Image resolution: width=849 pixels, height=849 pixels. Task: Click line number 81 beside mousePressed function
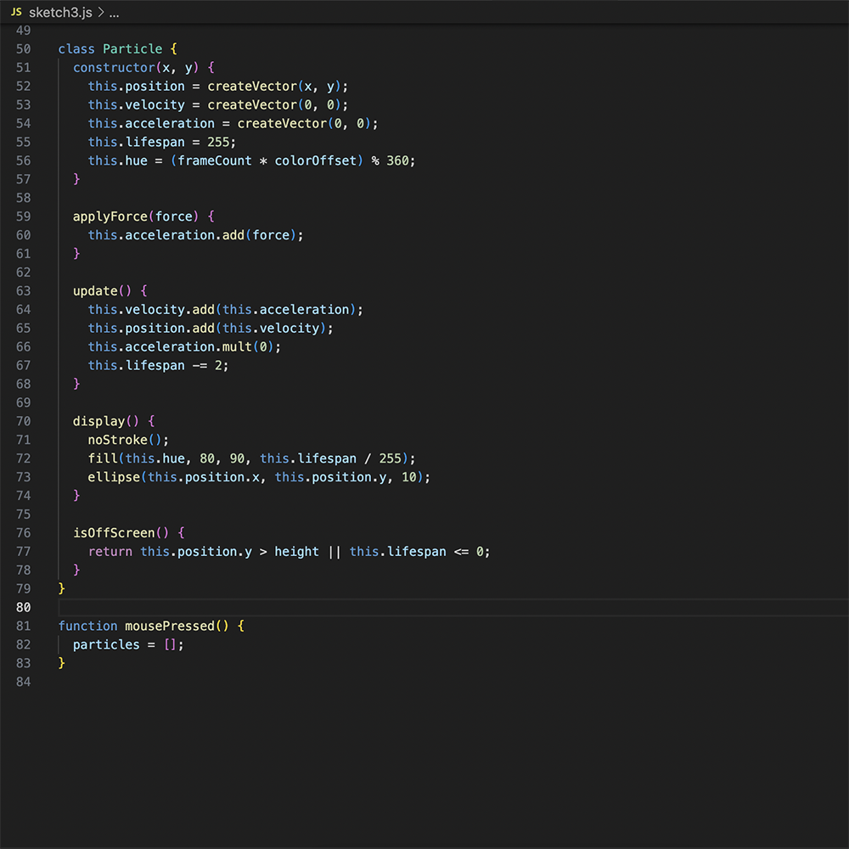23,626
